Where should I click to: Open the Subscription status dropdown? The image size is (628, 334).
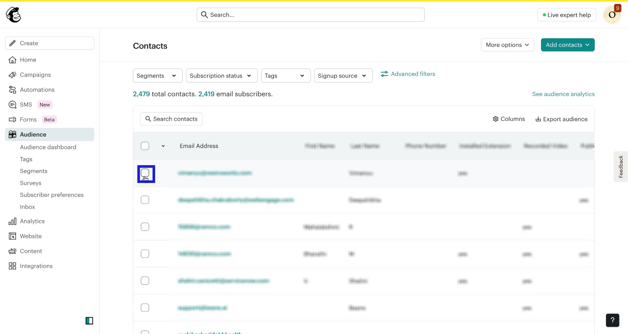click(221, 75)
